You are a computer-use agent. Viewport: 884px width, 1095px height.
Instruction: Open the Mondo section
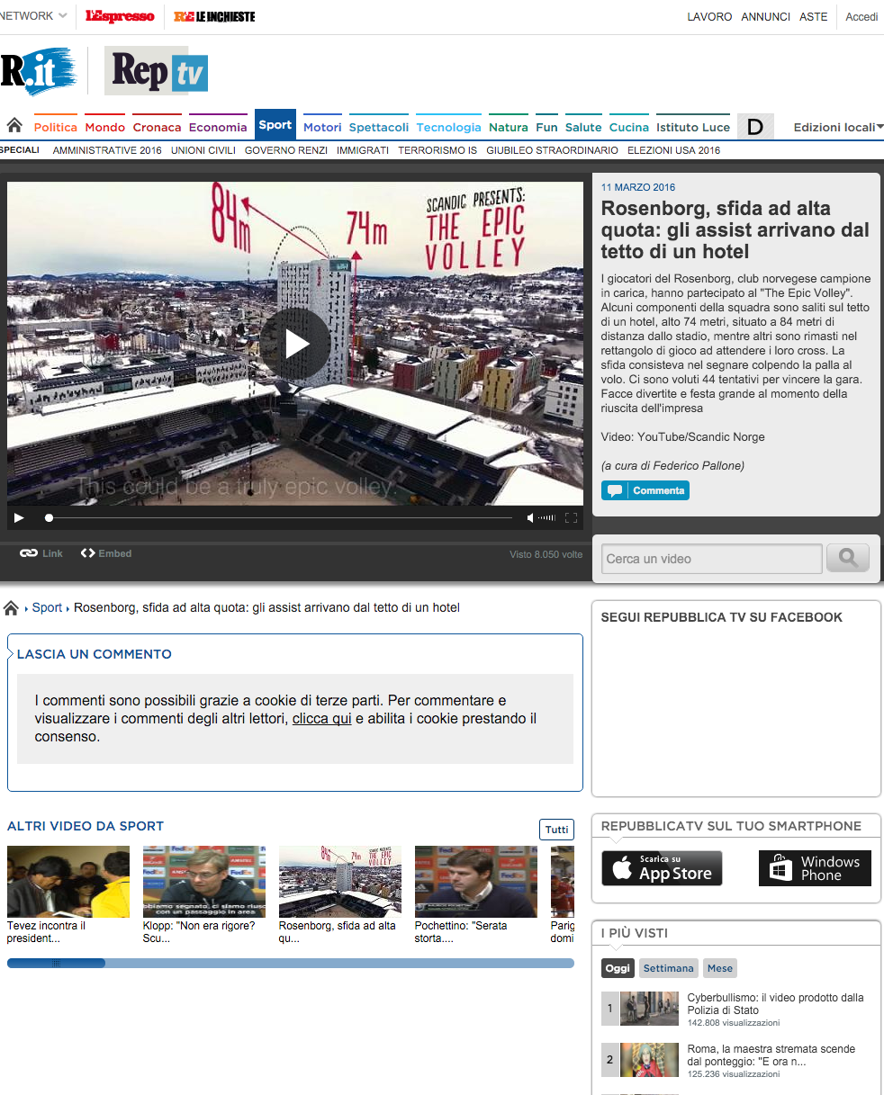(x=105, y=127)
